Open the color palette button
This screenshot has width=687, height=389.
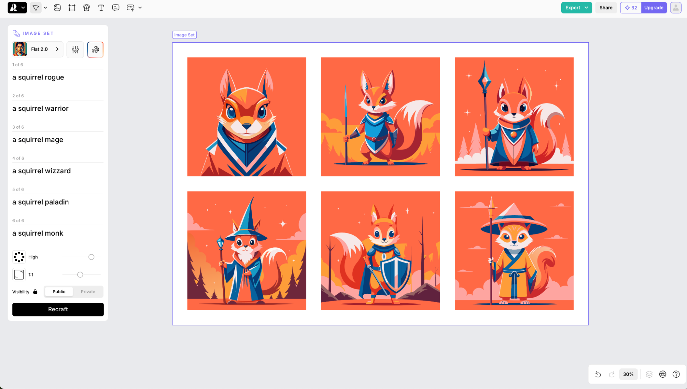tap(95, 50)
